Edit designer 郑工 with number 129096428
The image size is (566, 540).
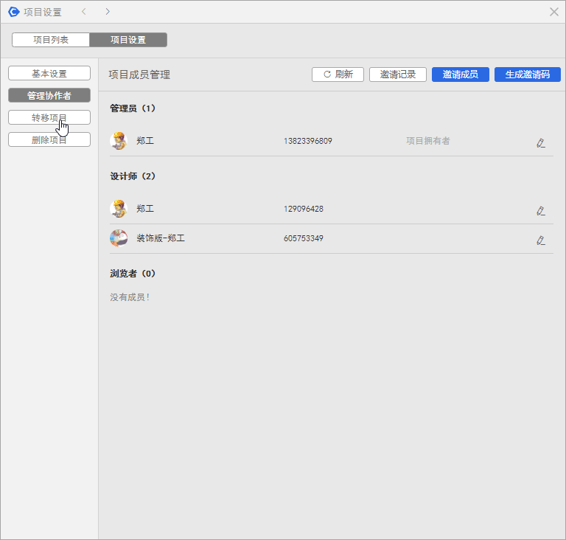point(541,210)
